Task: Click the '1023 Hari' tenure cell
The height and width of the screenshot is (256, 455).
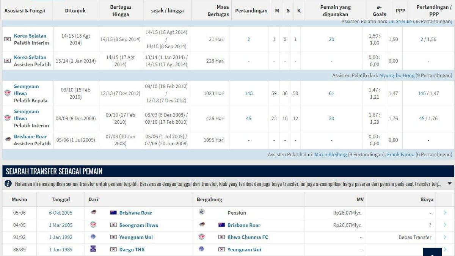Action: point(214,93)
